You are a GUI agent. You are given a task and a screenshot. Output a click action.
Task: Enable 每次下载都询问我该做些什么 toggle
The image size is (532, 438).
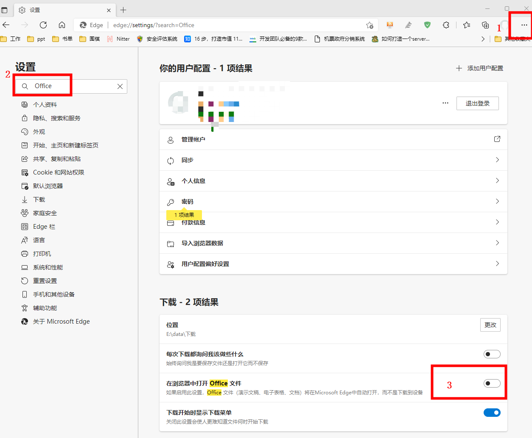492,354
